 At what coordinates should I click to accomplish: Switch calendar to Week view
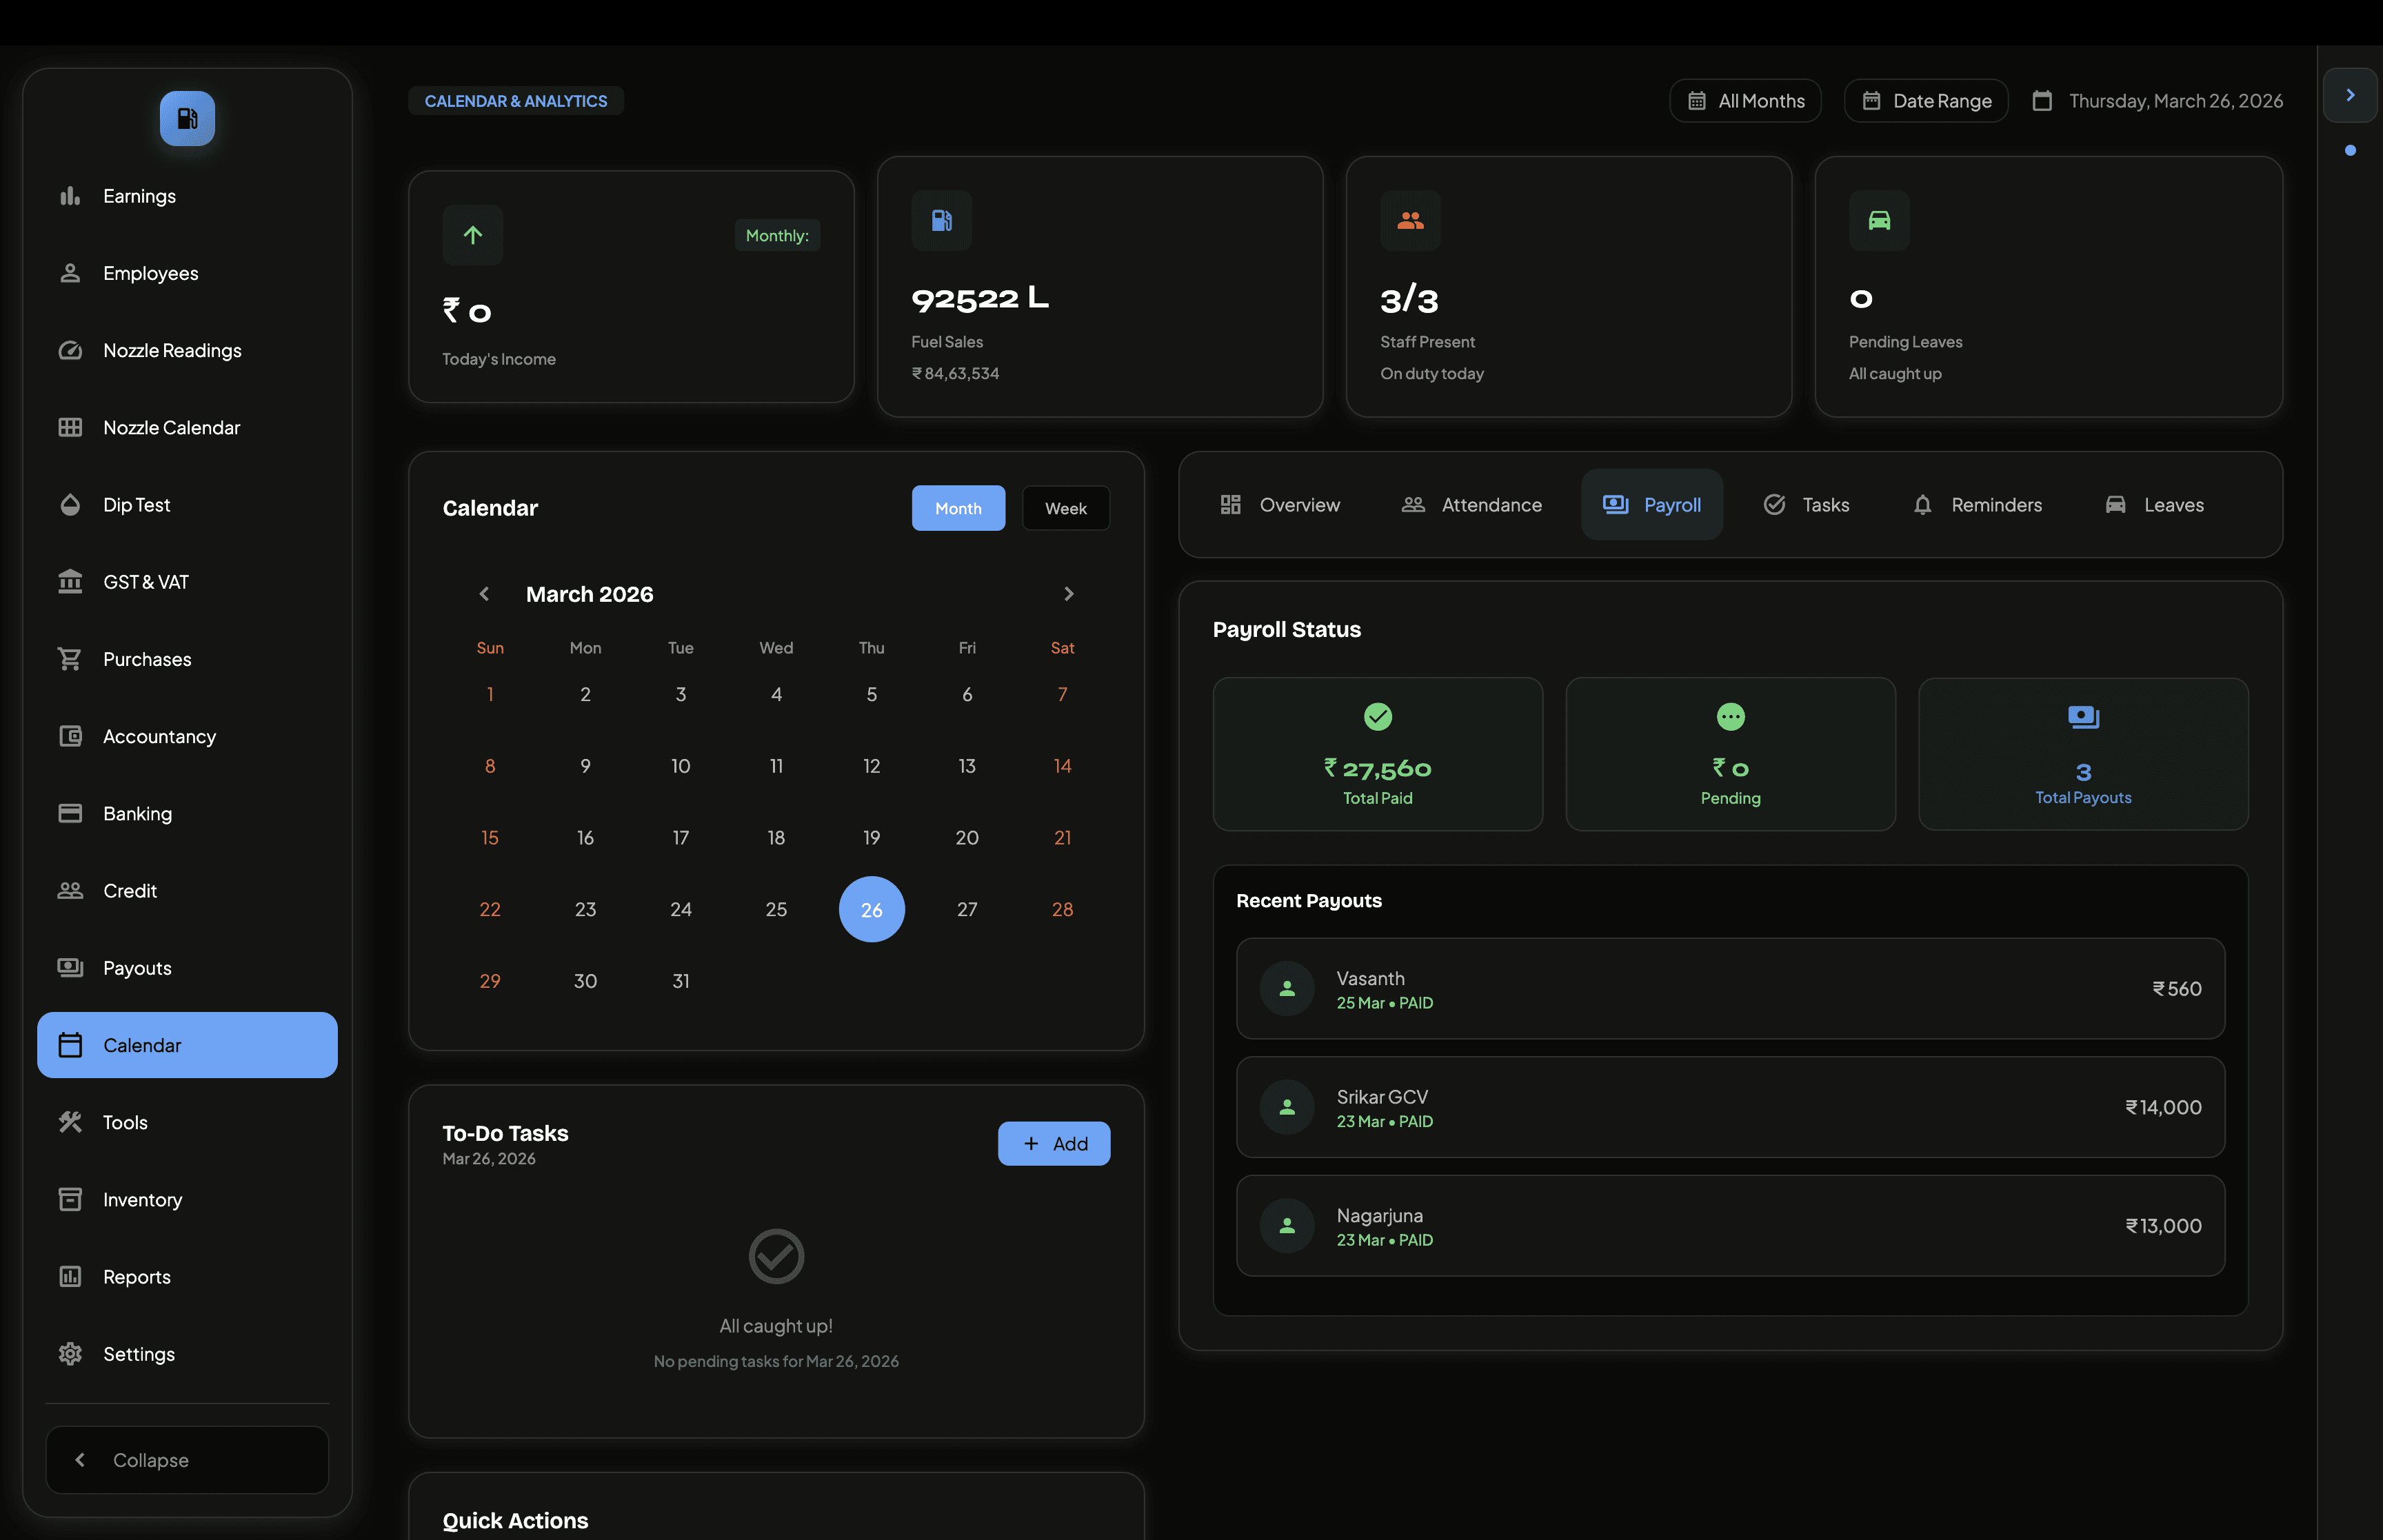1065,508
